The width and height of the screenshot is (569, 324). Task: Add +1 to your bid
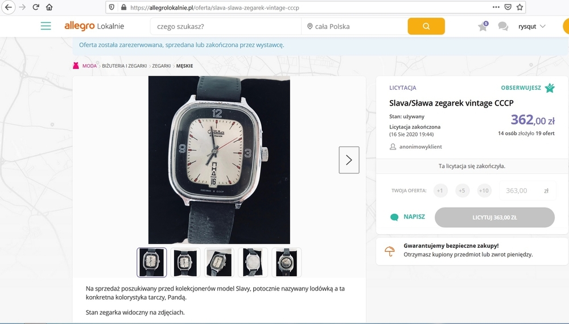click(440, 190)
